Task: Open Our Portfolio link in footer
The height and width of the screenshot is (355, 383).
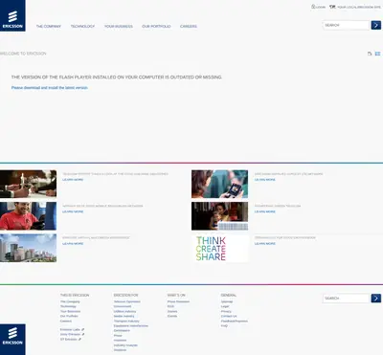Action: [69, 316]
